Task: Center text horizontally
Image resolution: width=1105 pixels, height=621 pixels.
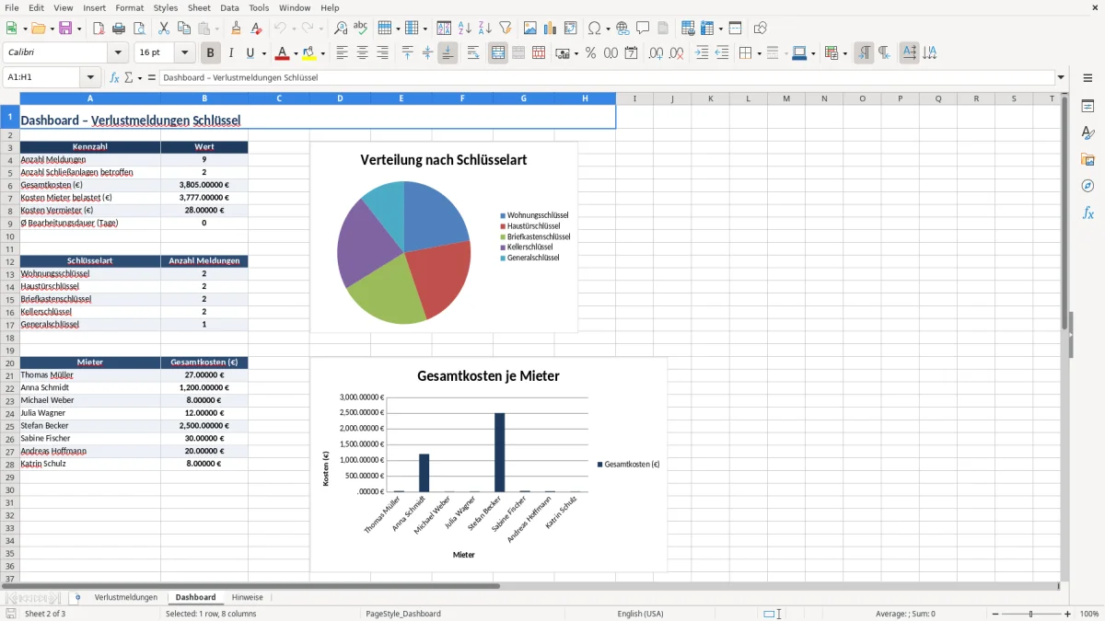Action: pyautogui.click(x=363, y=53)
